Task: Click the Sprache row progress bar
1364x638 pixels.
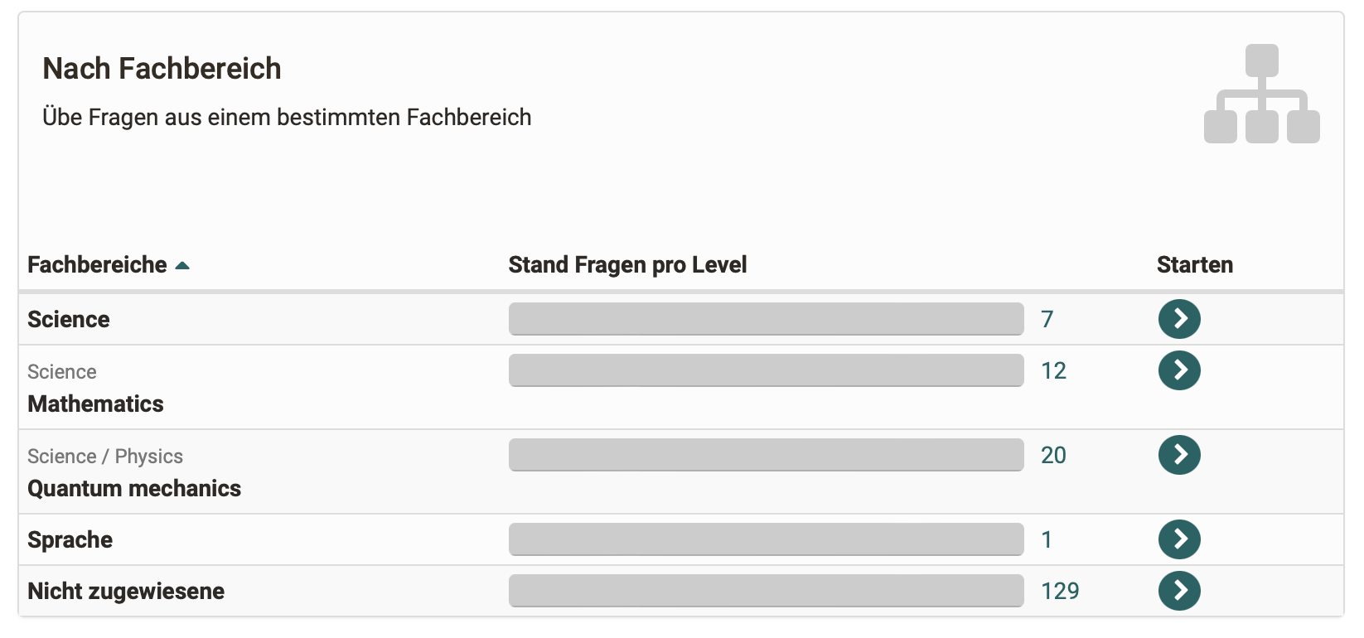Action: pos(766,539)
